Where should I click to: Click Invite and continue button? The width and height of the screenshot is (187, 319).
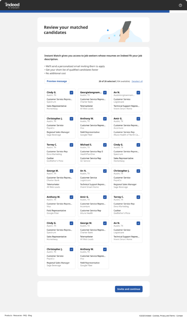[129, 289]
